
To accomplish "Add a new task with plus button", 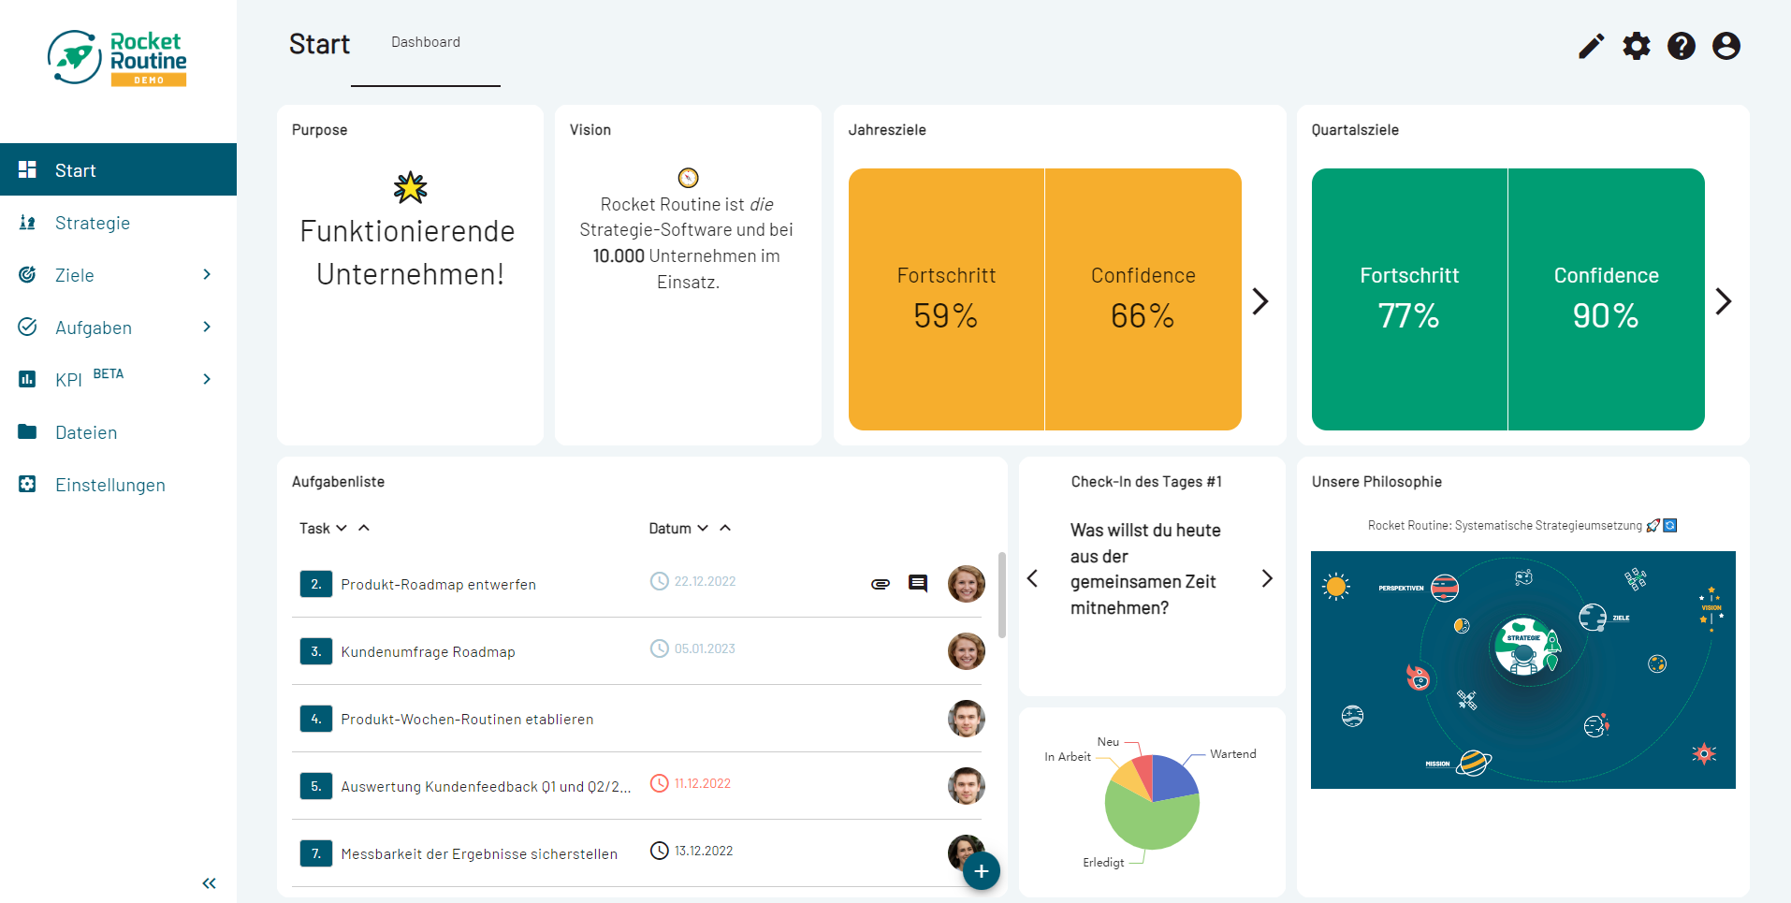I will 981,871.
